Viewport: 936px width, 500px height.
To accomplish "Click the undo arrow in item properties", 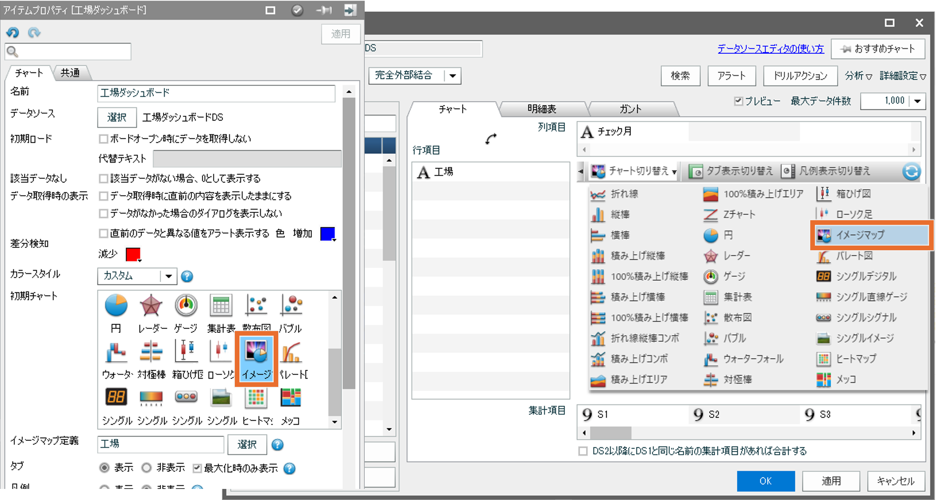I will [x=12, y=32].
